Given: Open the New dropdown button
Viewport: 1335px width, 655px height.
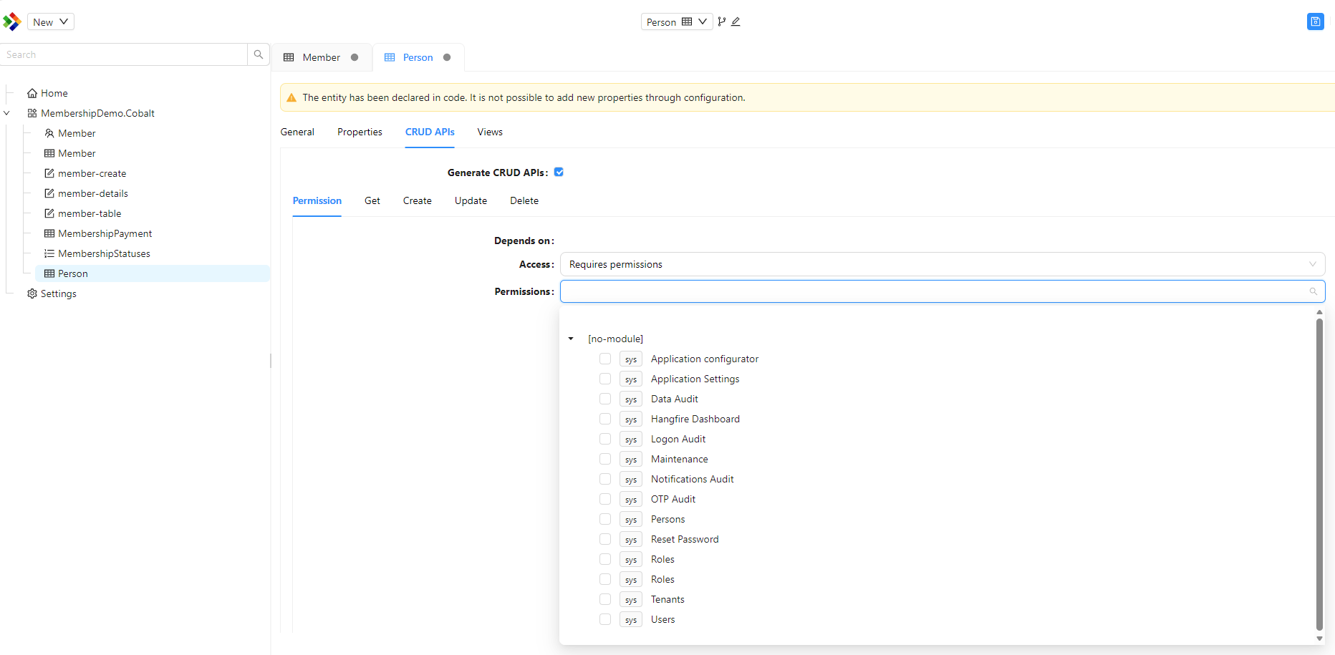Looking at the screenshot, I should pos(51,21).
